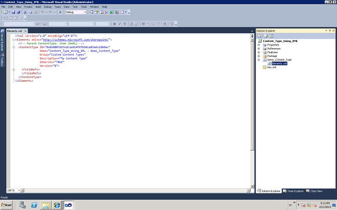Open the Object Browser toolbar icon
This screenshot has width=337, height=210.
pyautogui.click(x=102, y=12)
